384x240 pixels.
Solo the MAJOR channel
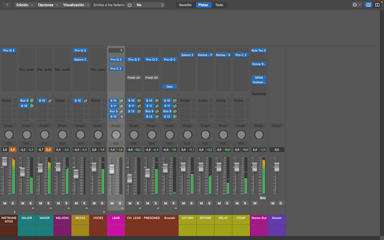point(30,203)
